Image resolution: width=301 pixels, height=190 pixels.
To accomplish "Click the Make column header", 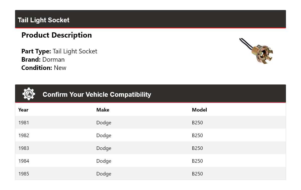I will click(103, 110).
